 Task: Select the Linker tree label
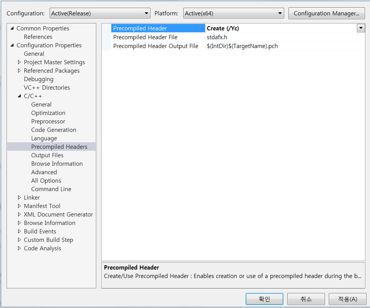pyautogui.click(x=32, y=198)
